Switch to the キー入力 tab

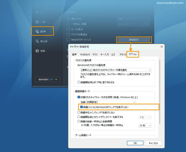pyautogui.click(x=105, y=54)
